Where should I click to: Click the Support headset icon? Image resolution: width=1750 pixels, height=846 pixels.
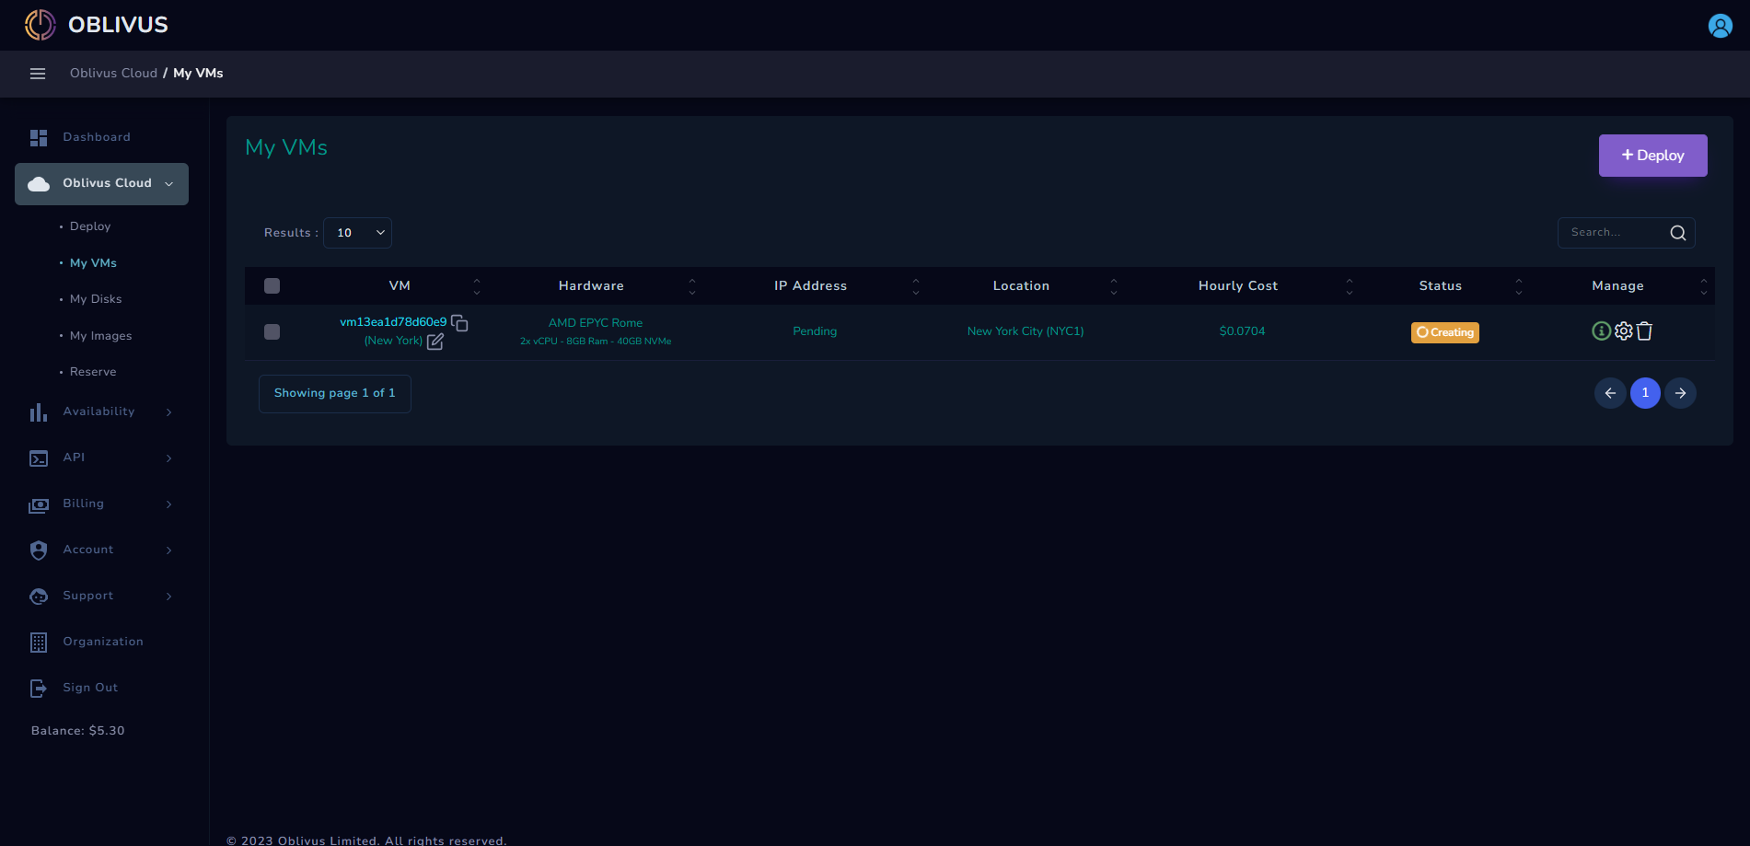(x=39, y=597)
